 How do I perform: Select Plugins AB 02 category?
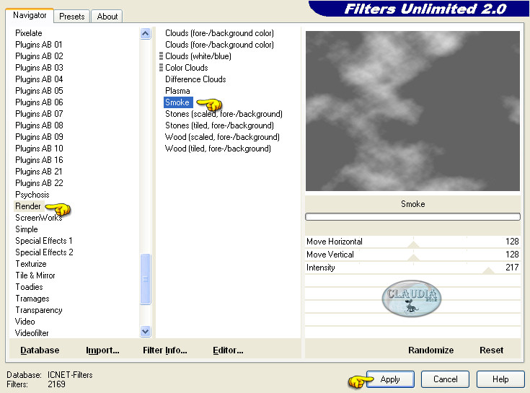39,56
